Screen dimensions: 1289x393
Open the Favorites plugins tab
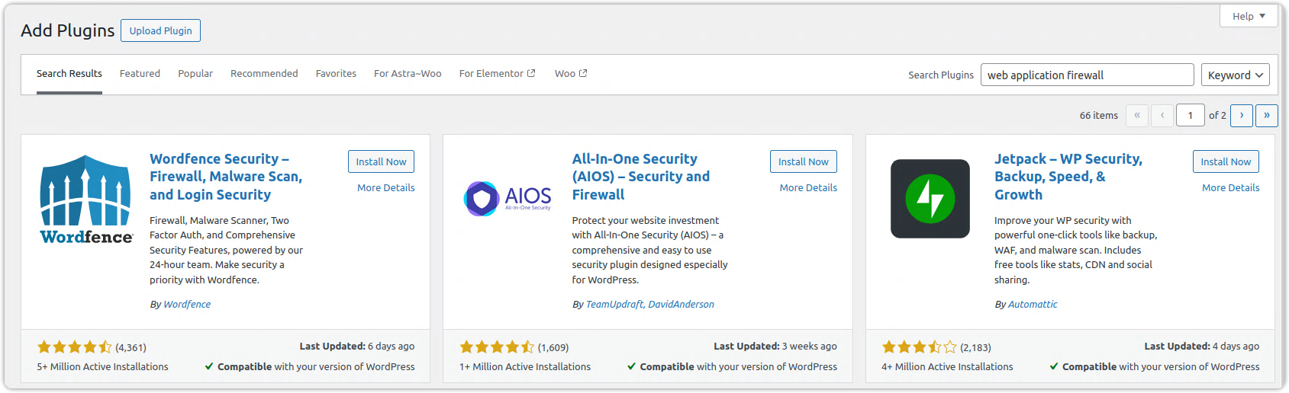coord(337,74)
